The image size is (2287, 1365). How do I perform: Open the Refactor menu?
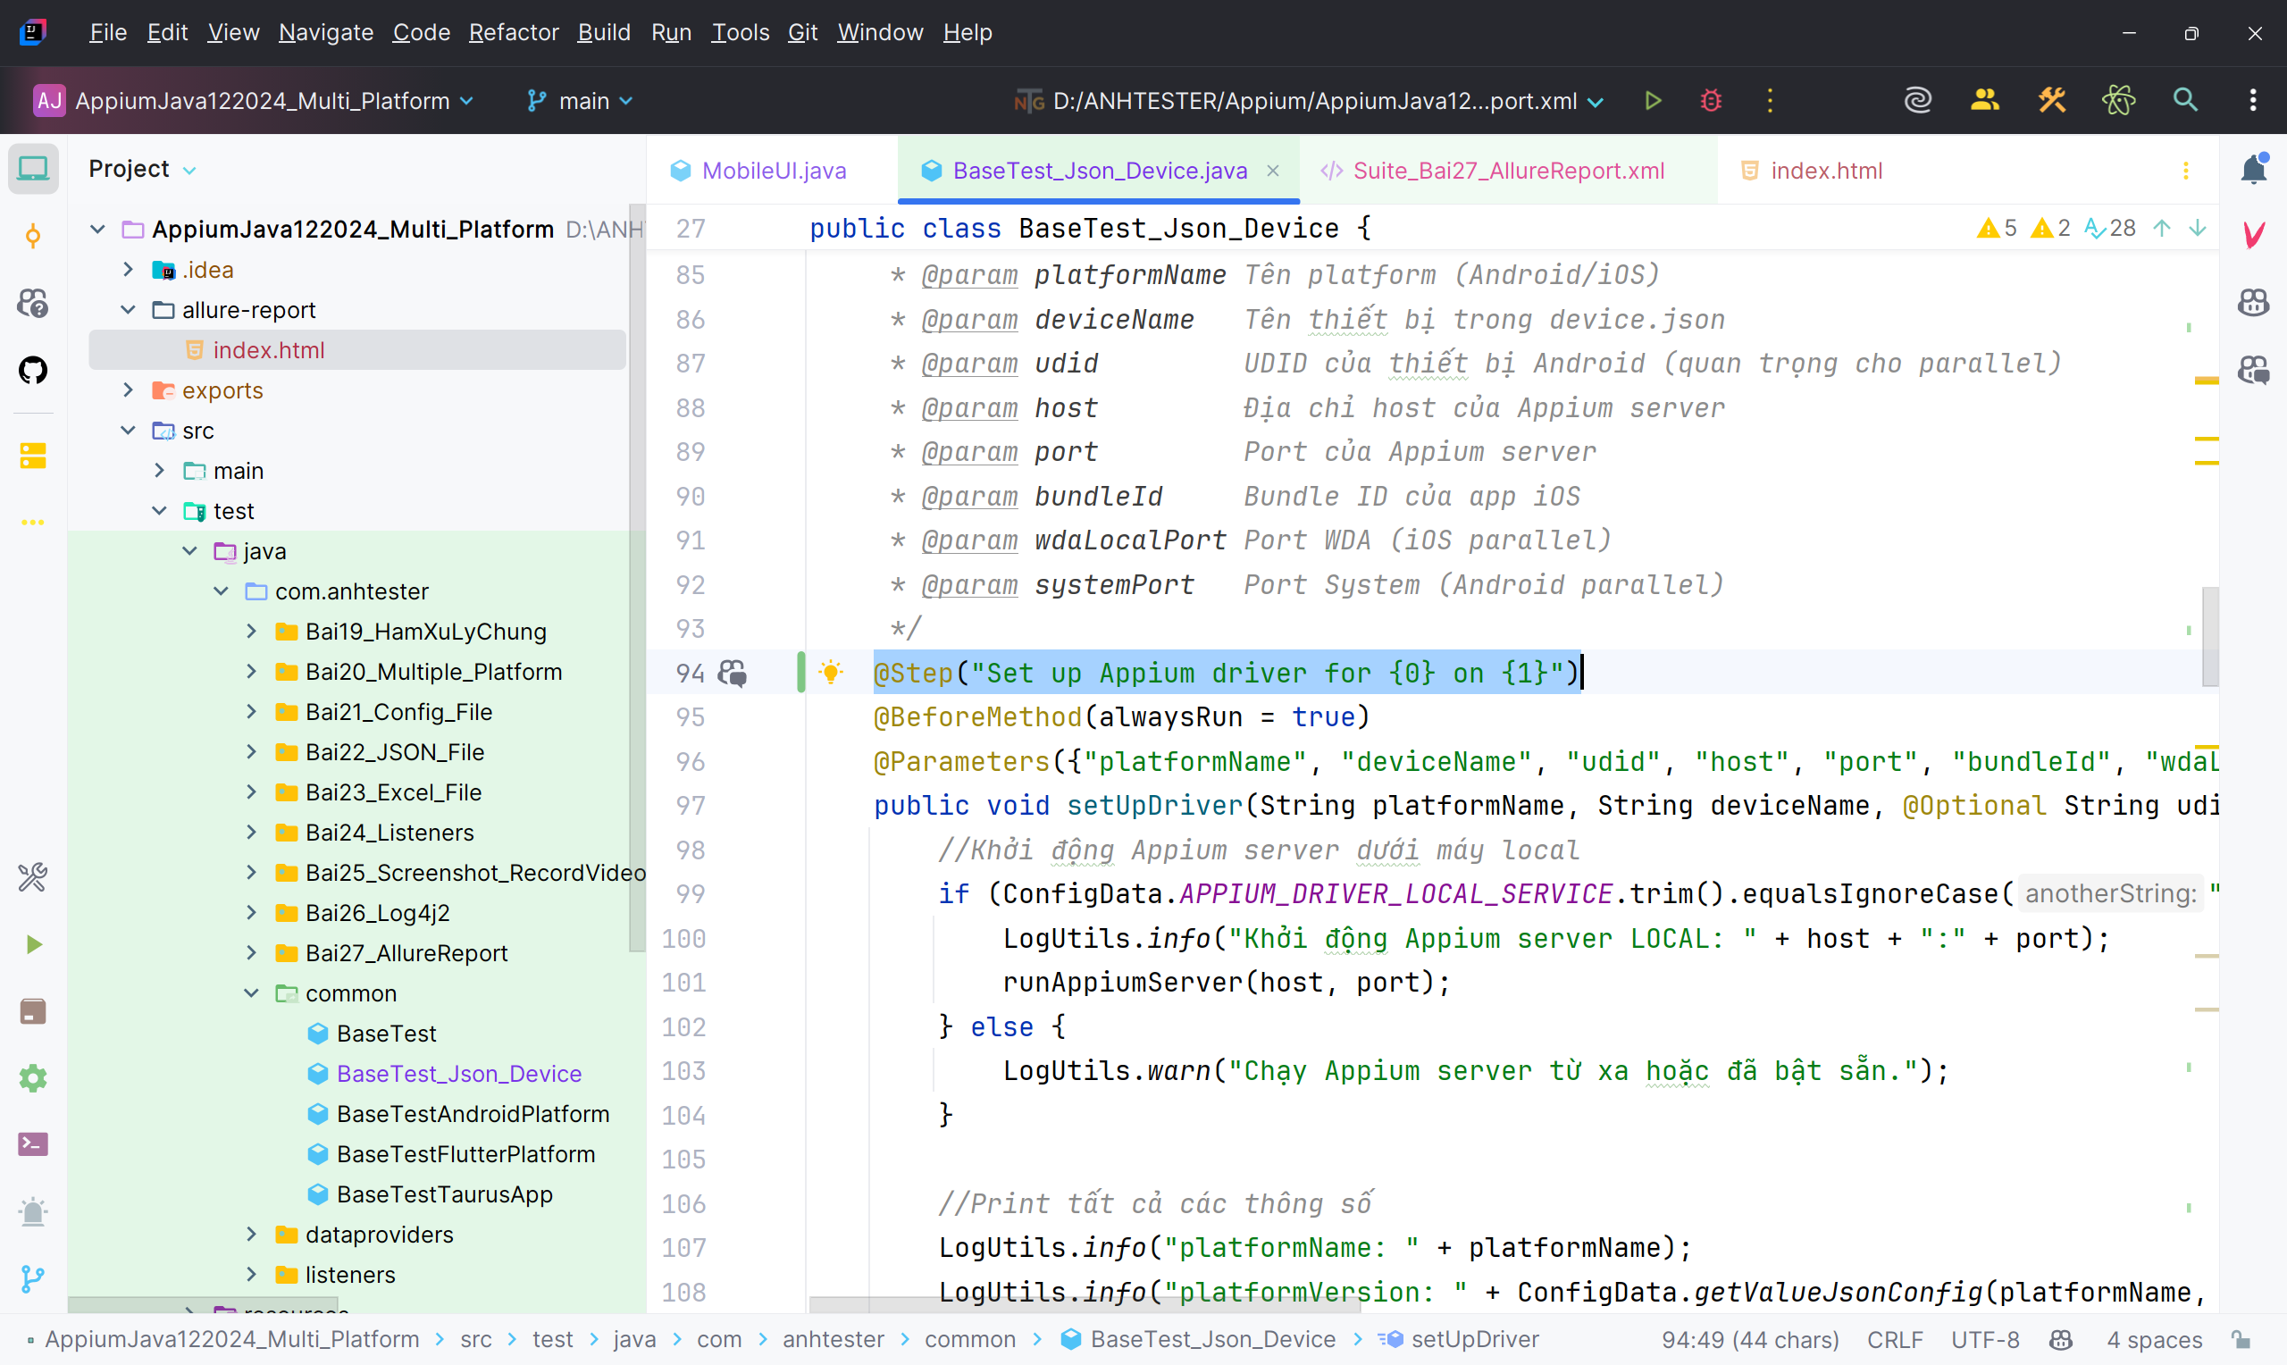(x=513, y=32)
